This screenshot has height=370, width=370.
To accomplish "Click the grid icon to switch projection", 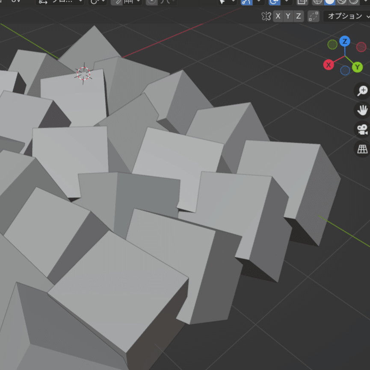I will pos(361,149).
